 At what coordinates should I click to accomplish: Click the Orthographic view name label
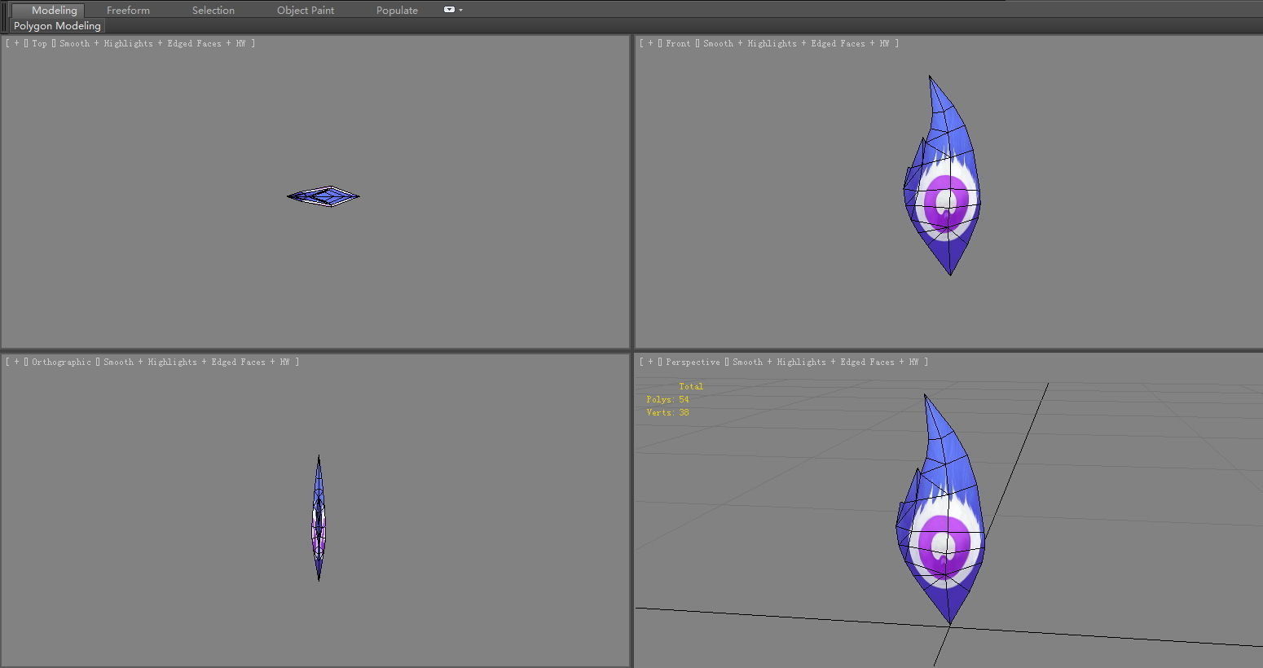point(61,362)
